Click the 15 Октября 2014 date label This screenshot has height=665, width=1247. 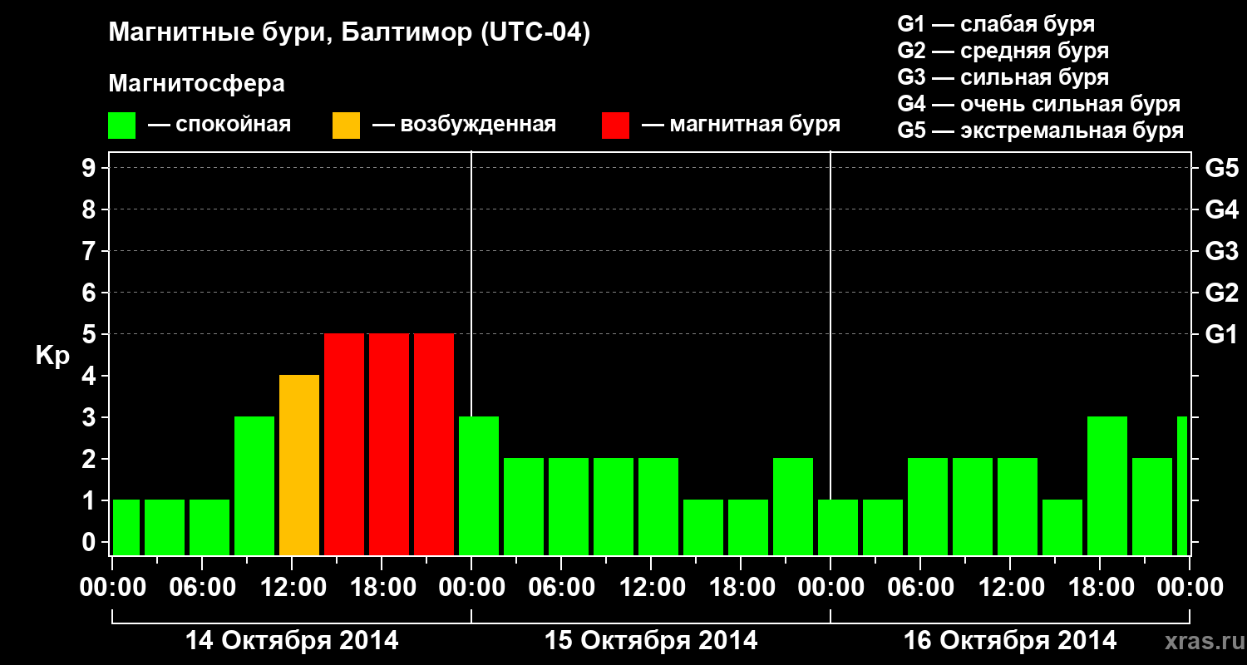651,641
